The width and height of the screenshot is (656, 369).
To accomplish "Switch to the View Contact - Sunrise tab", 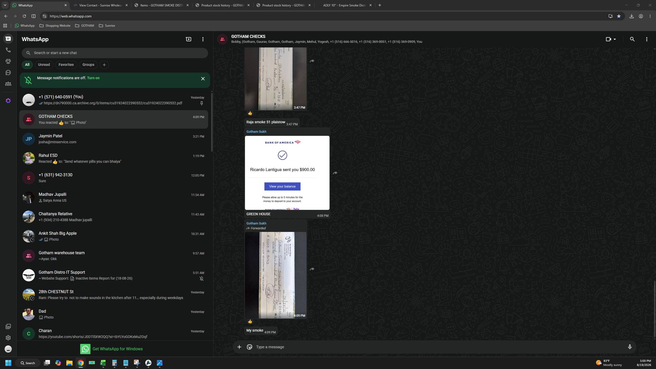I will tap(100, 5).
